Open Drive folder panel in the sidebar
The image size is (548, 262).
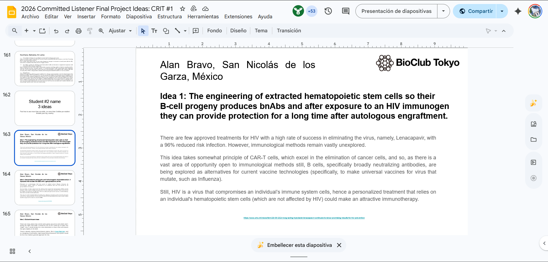[x=533, y=140]
